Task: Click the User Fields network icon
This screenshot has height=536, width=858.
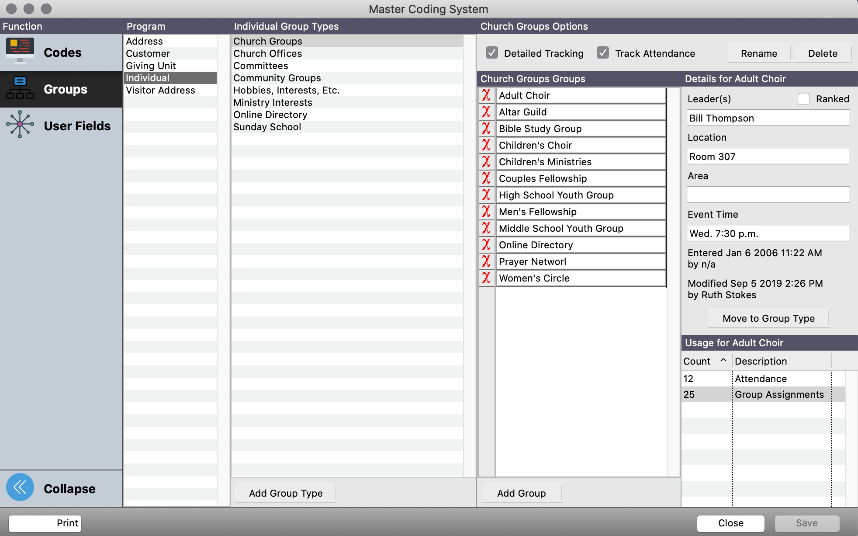Action: tap(20, 125)
